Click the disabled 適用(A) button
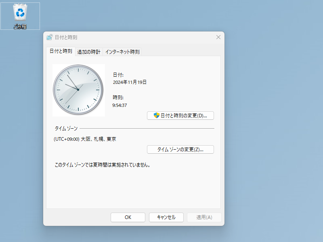 204,217
